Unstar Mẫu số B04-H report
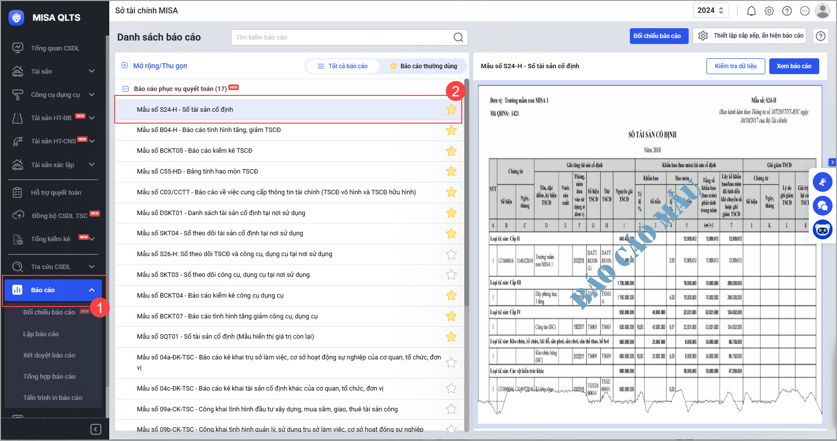The image size is (837, 441). click(x=451, y=130)
